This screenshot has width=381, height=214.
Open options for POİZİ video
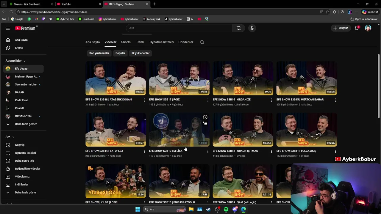pos(208,100)
